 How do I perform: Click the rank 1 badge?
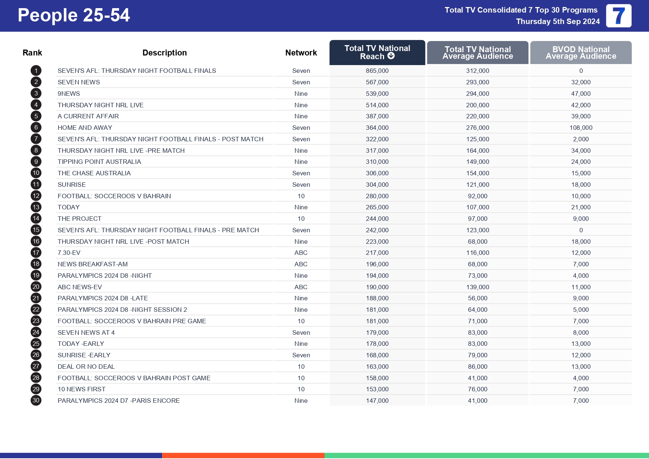tap(36, 71)
